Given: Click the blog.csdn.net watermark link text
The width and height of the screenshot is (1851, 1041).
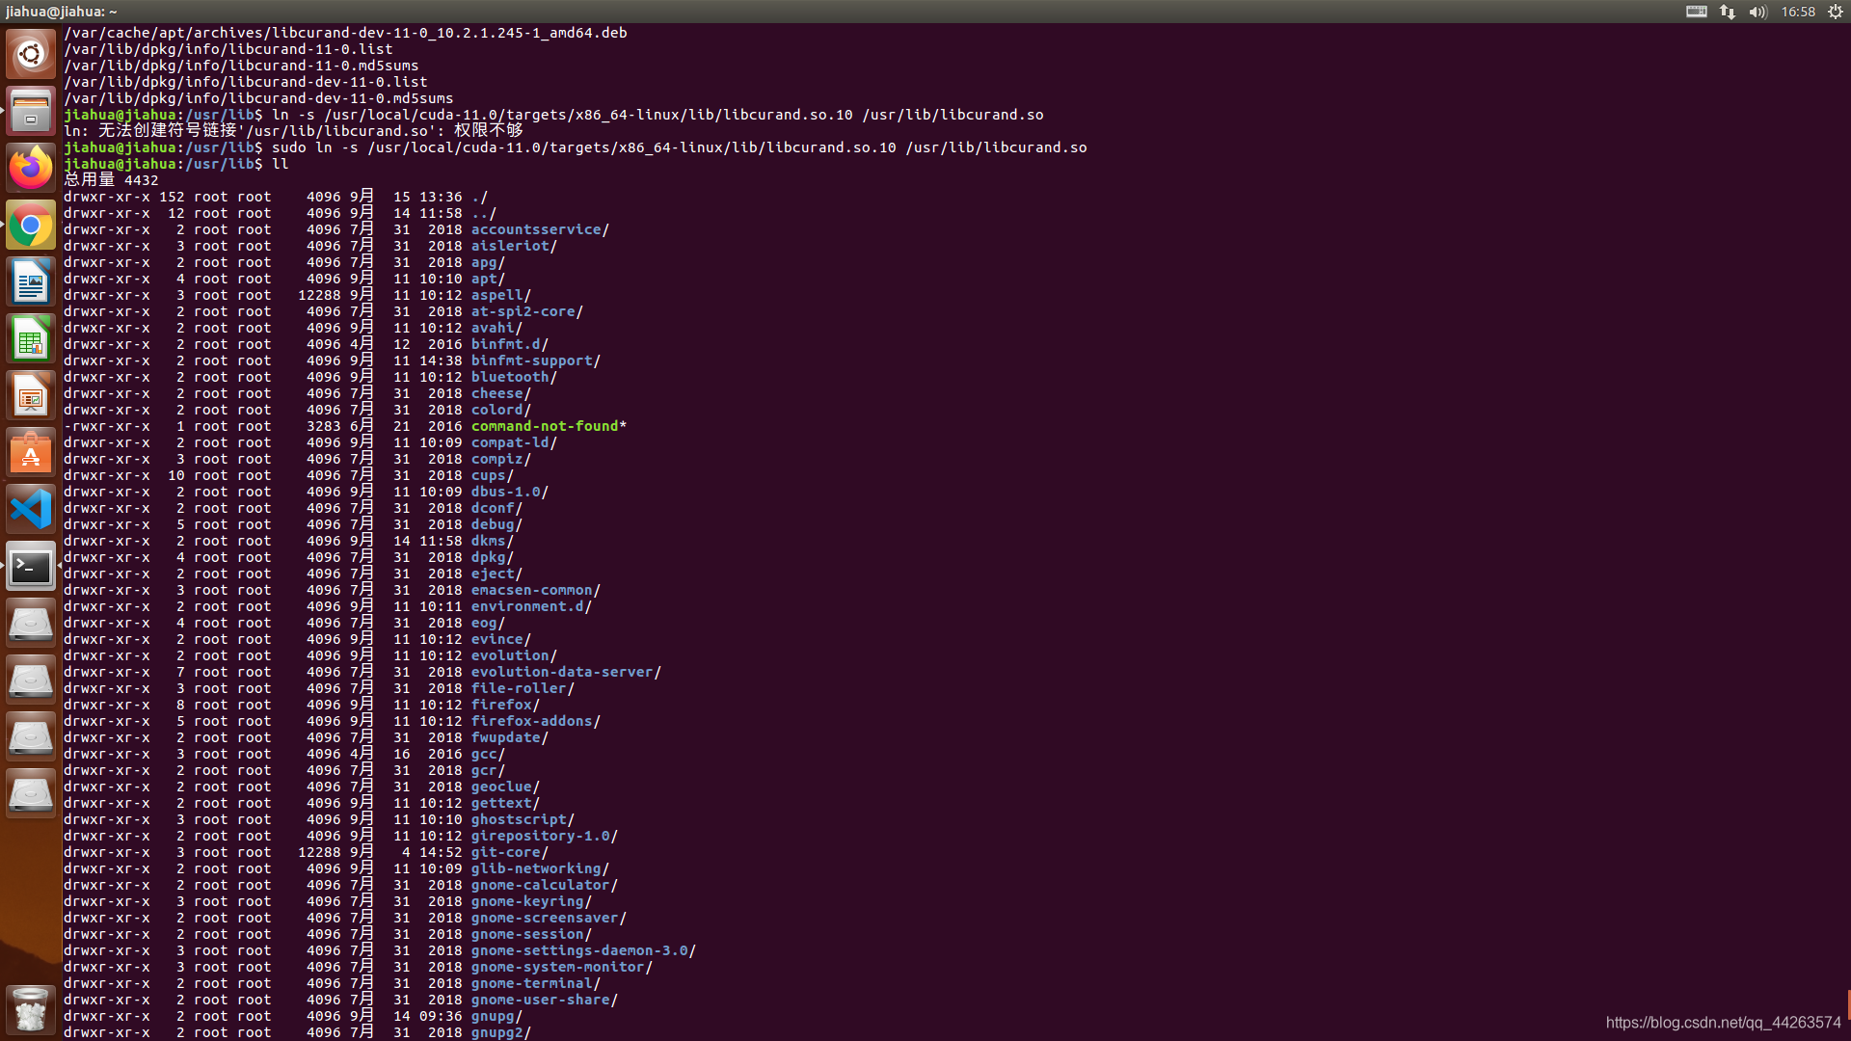Looking at the screenshot, I should pyautogui.click(x=1723, y=1023).
